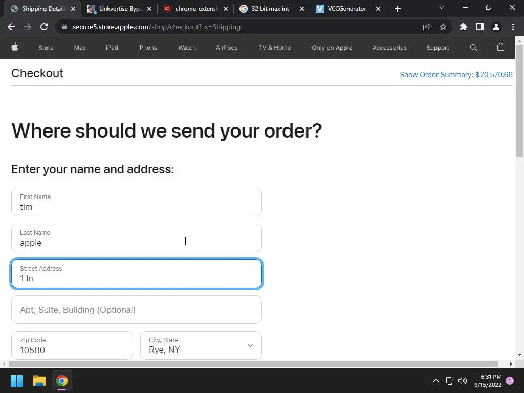The image size is (524, 393).
Task: Go back with the browser back arrow
Action: (x=11, y=27)
